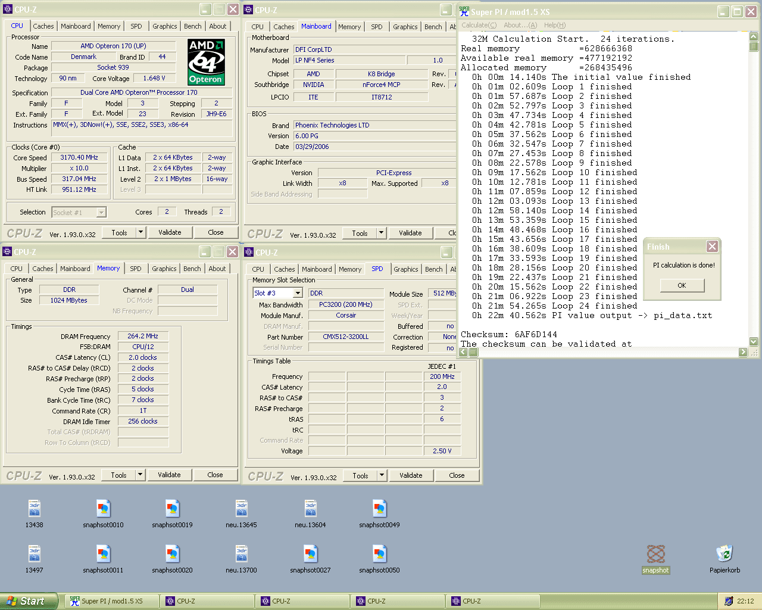
Task: Click the Mainboard window's CPU-Z title icon
Action: pos(249,10)
